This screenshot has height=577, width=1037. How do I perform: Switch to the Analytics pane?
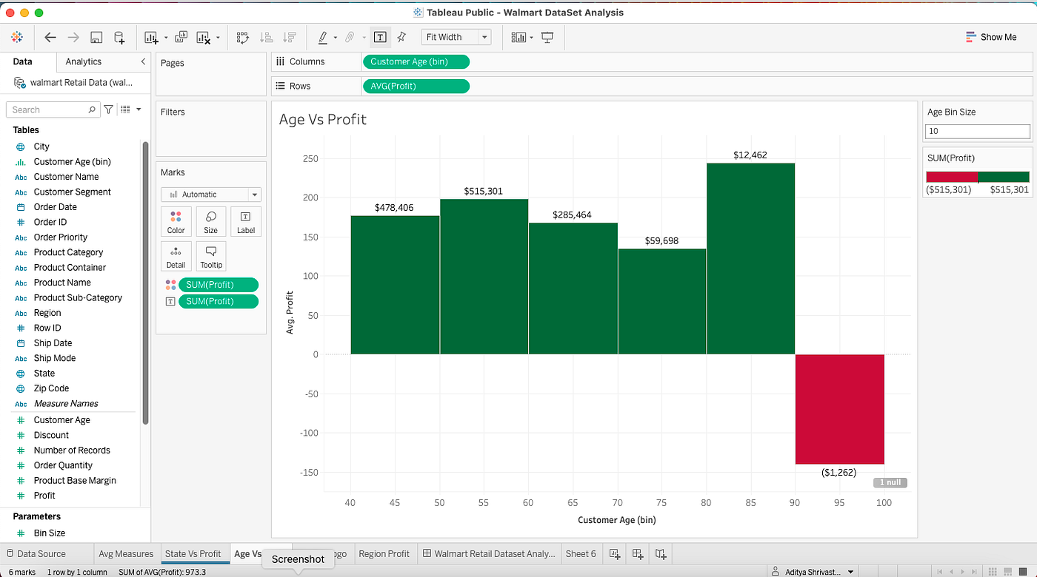[81, 61]
